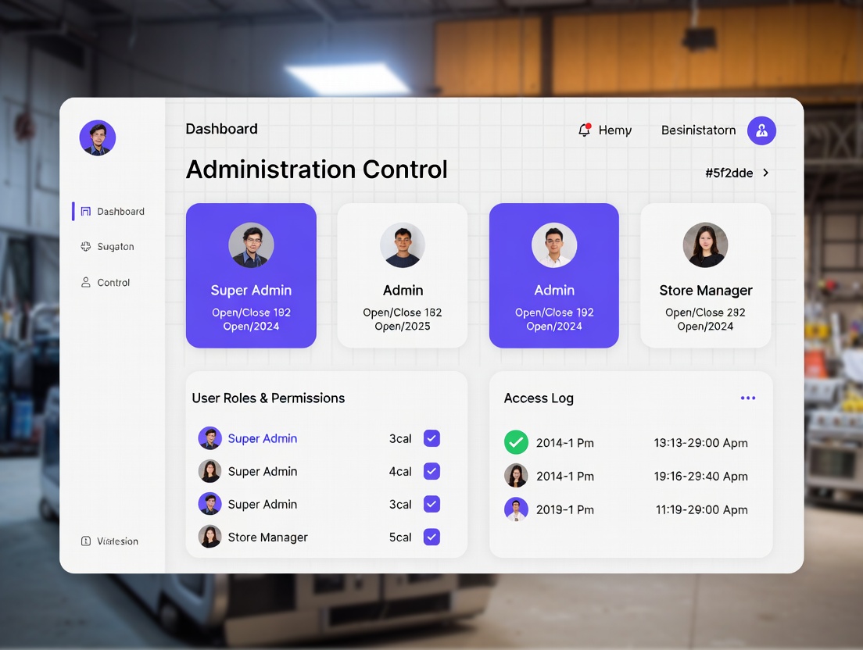Click the Control person icon
863x650 pixels.
pyautogui.click(x=86, y=283)
